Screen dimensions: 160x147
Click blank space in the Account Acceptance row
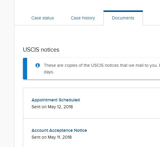pos(122,134)
